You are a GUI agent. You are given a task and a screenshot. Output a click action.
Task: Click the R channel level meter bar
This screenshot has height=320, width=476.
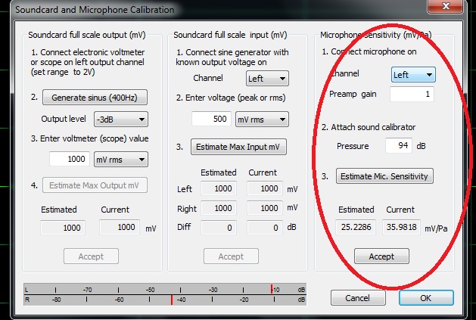tap(165, 300)
